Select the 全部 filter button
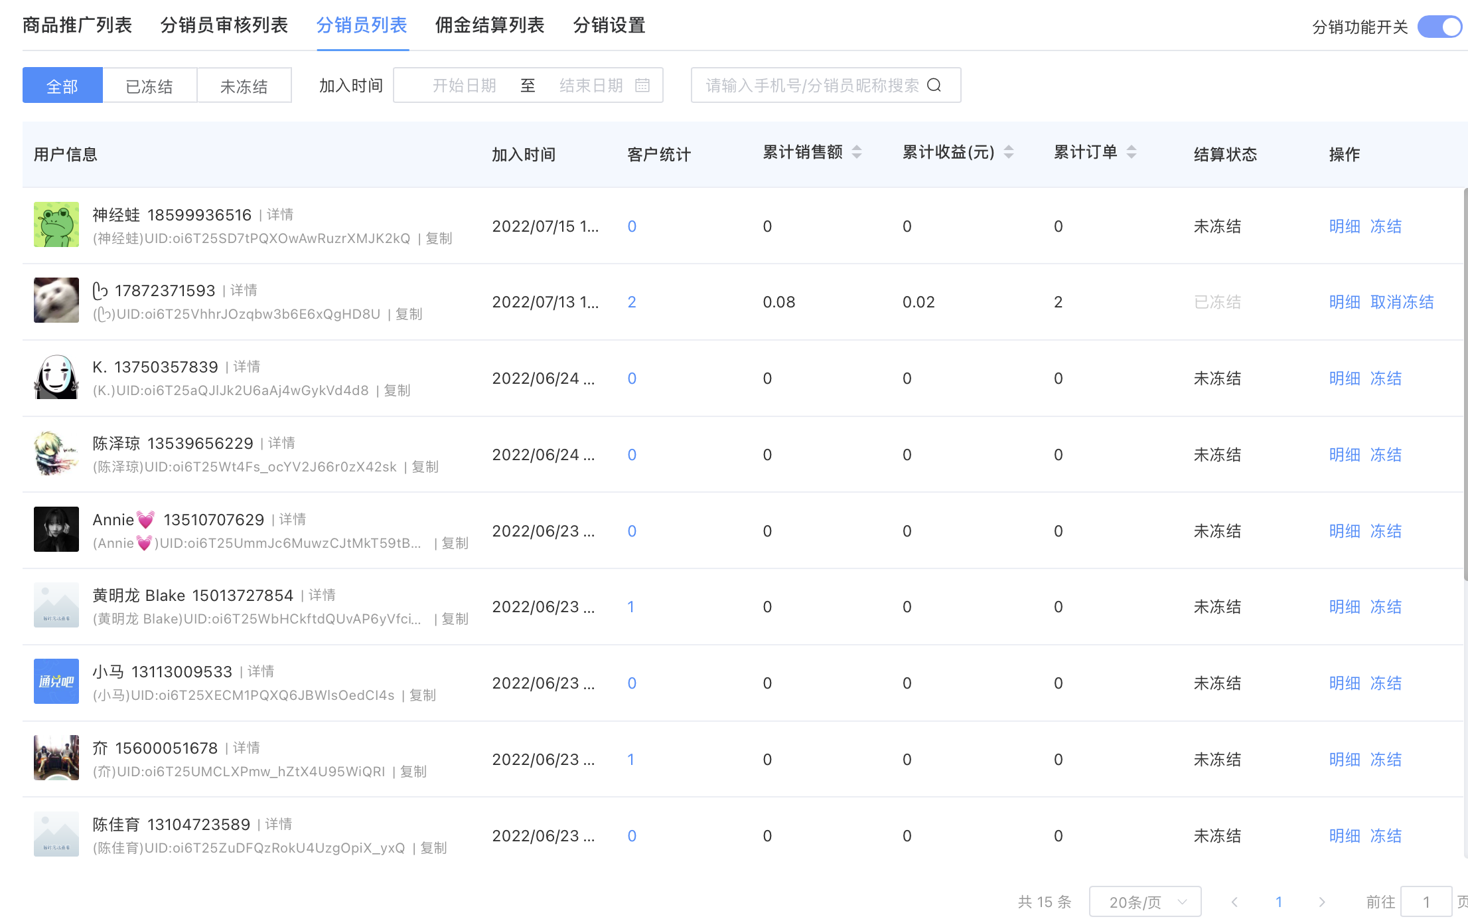 coord(62,86)
